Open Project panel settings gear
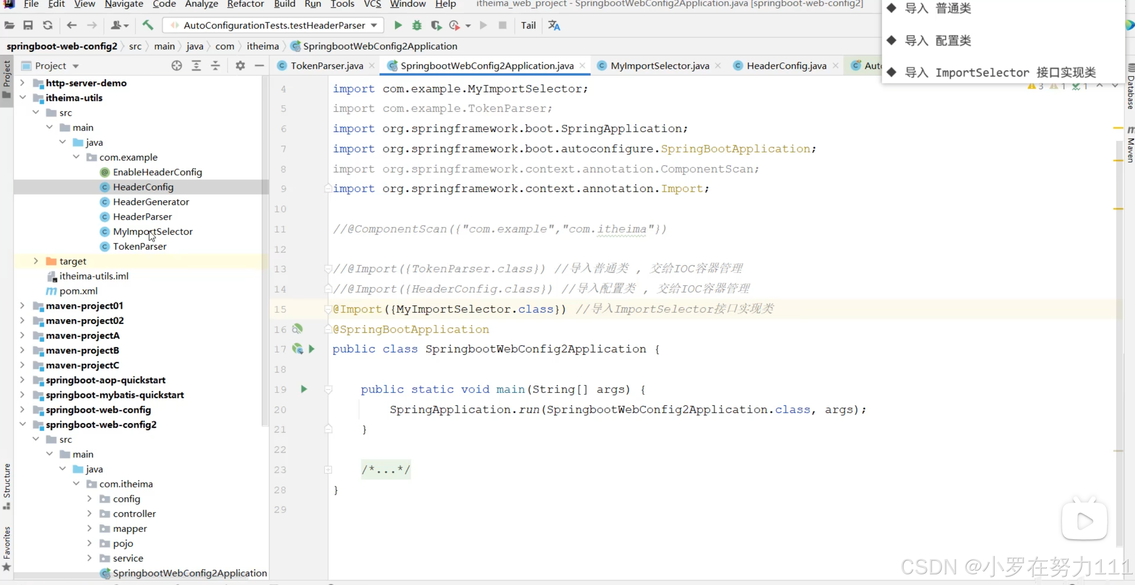The height and width of the screenshot is (585, 1135). coord(240,65)
